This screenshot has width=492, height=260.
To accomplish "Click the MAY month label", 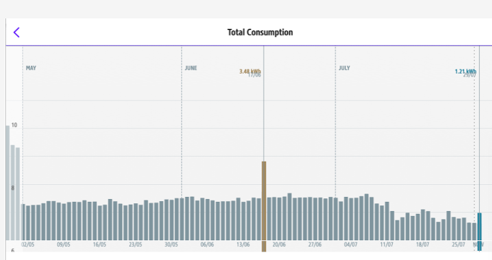I will [x=30, y=68].
